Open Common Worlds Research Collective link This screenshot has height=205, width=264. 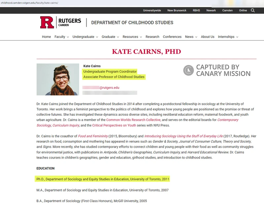pyautogui.click(x=133, y=120)
